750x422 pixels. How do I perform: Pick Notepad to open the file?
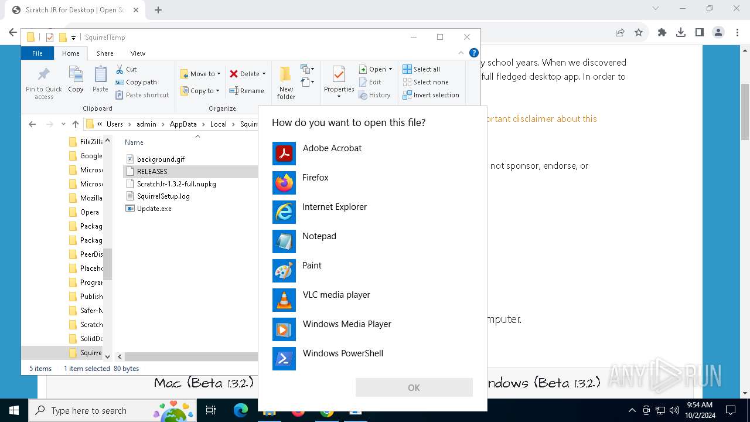(373, 241)
